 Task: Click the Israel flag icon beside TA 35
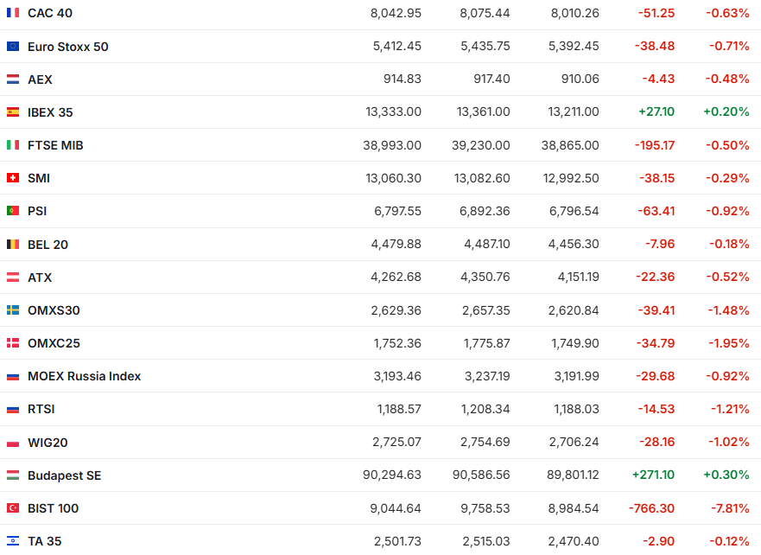click(x=13, y=541)
